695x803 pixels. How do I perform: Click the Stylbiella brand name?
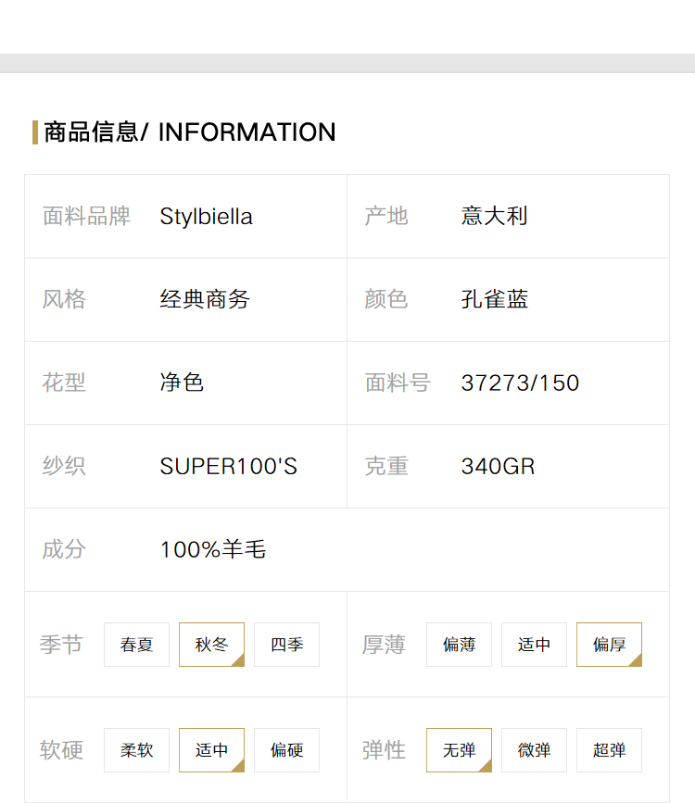tap(206, 216)
